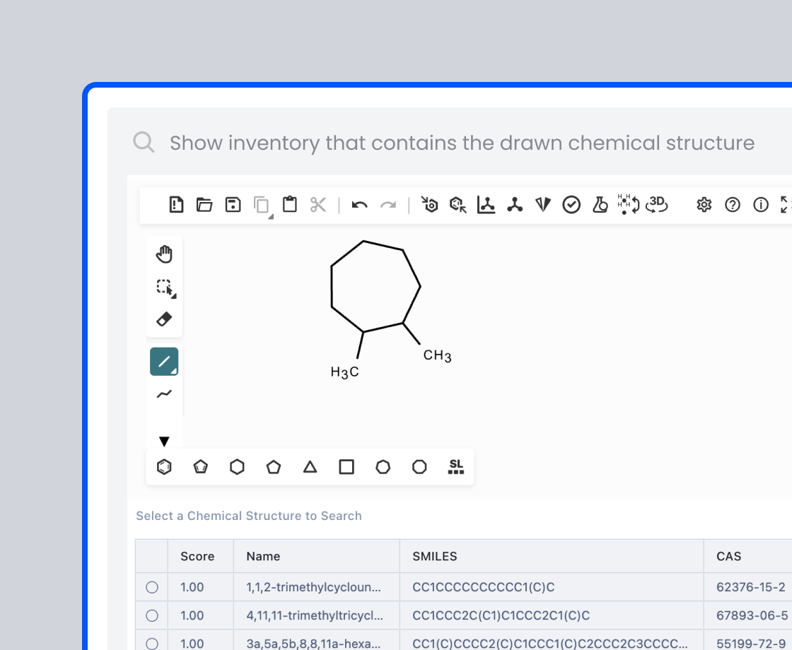Click the Help question mark icon
792x650 pixels.
(733, 204)
